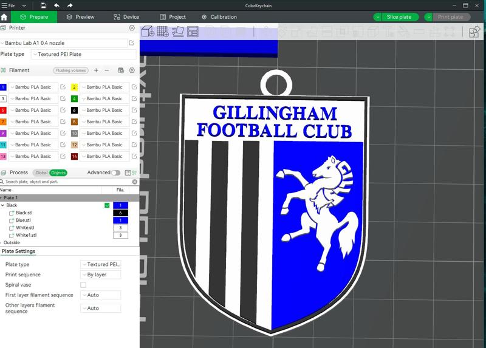Open Textured PEI Plate type dropdown
The image size is (486, 348).
click(84, 54)
